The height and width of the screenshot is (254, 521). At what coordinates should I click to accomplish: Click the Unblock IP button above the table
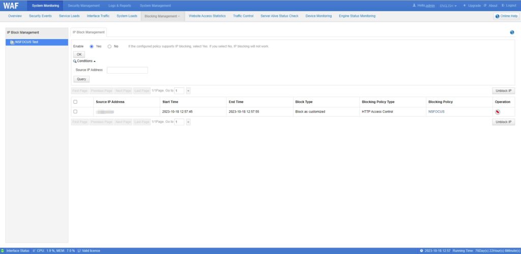click(503, 91)
